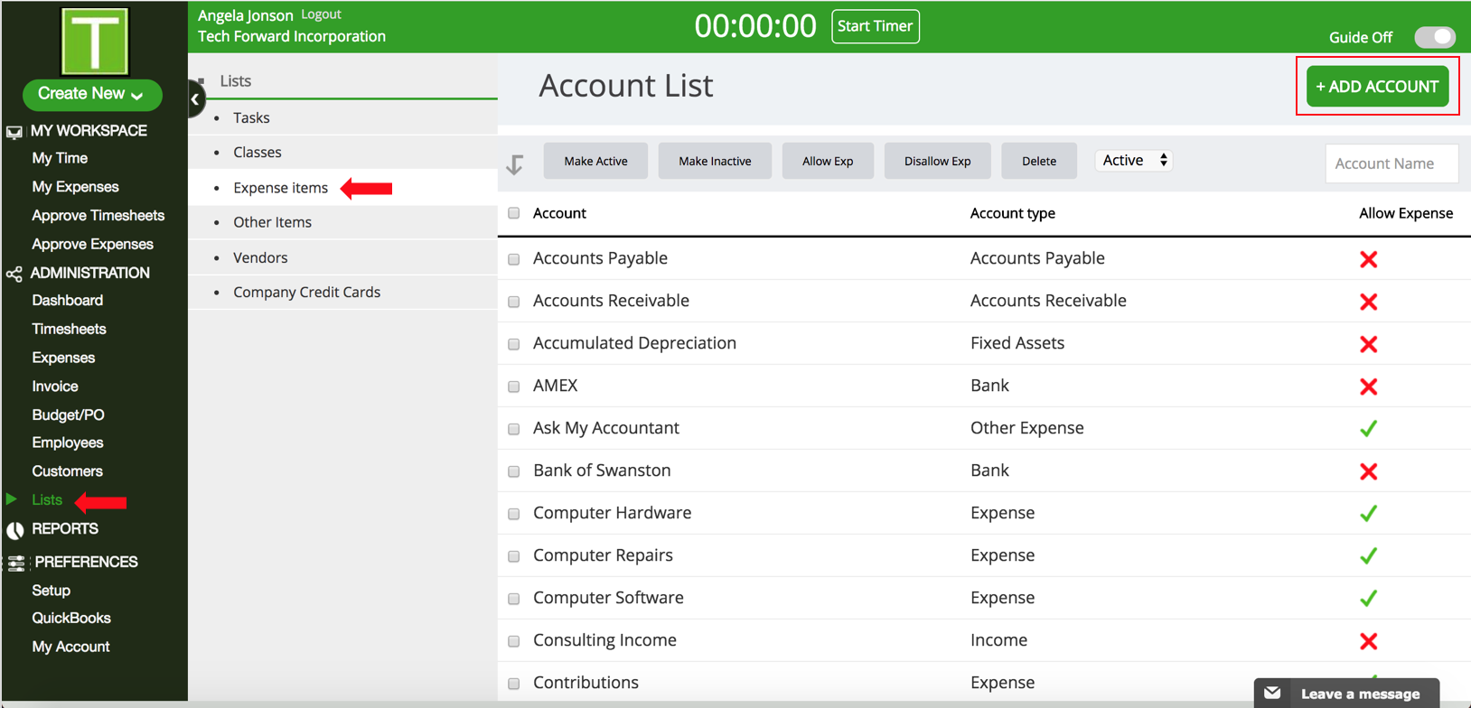Click the Account Name search field

click(x=1391, y=163)
